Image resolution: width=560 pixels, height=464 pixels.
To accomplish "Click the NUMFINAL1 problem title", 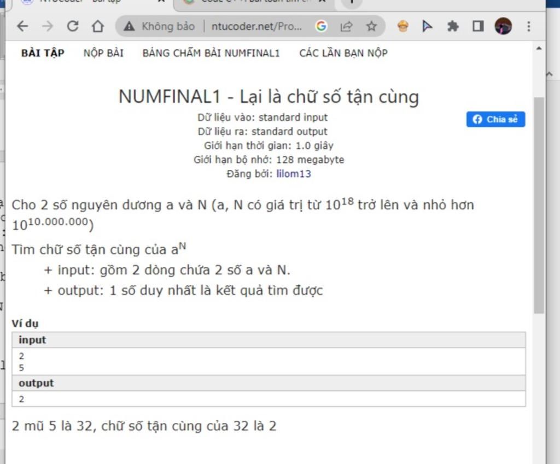I will [269, 96].
